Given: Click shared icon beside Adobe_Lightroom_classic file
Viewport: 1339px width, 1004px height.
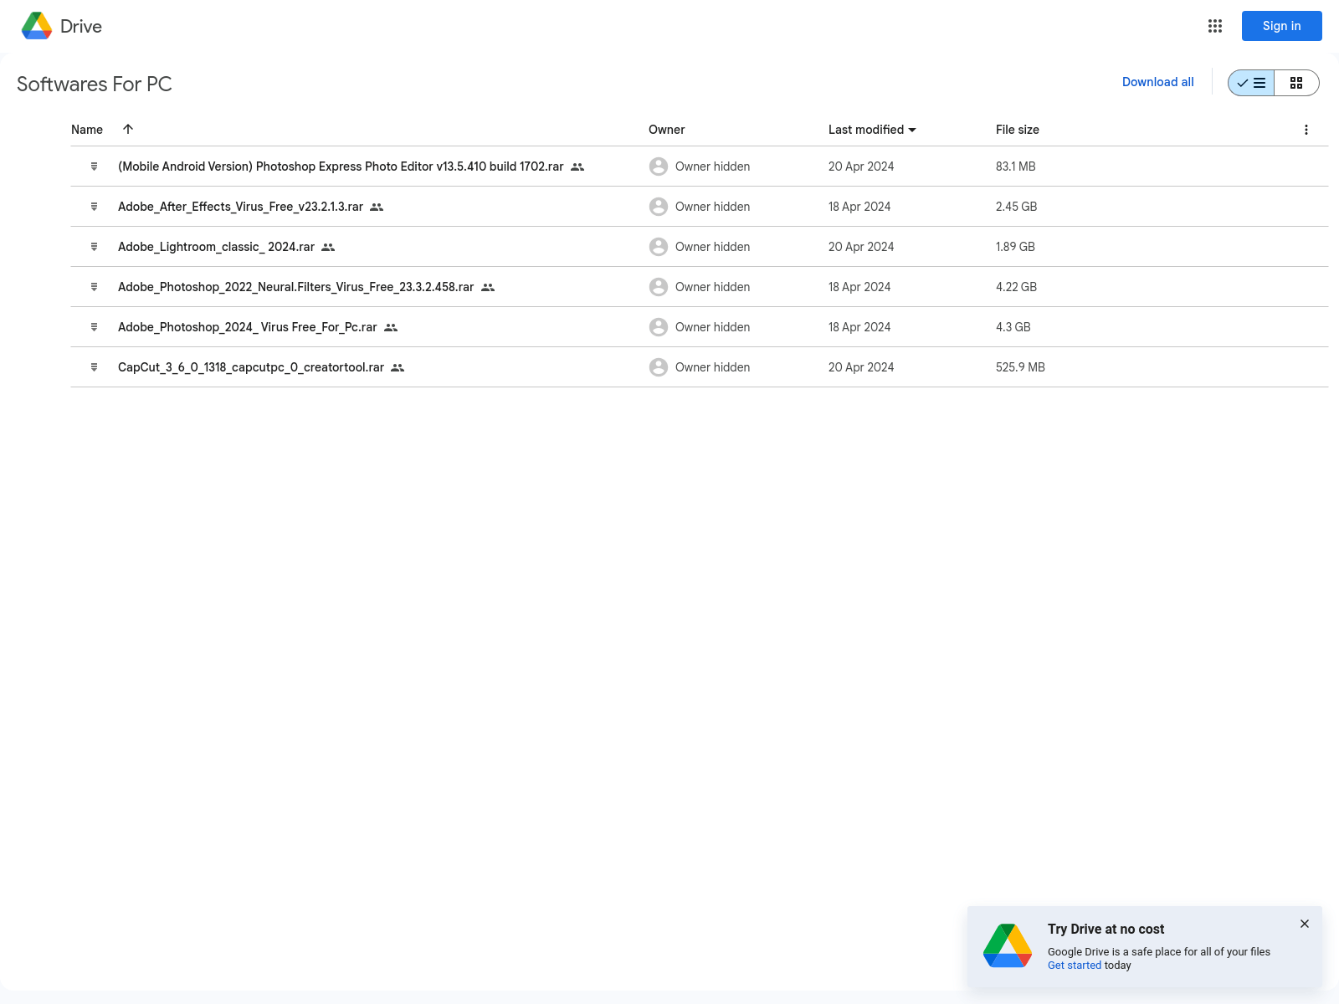Looking at the screenshot, I should click(328, 247).
